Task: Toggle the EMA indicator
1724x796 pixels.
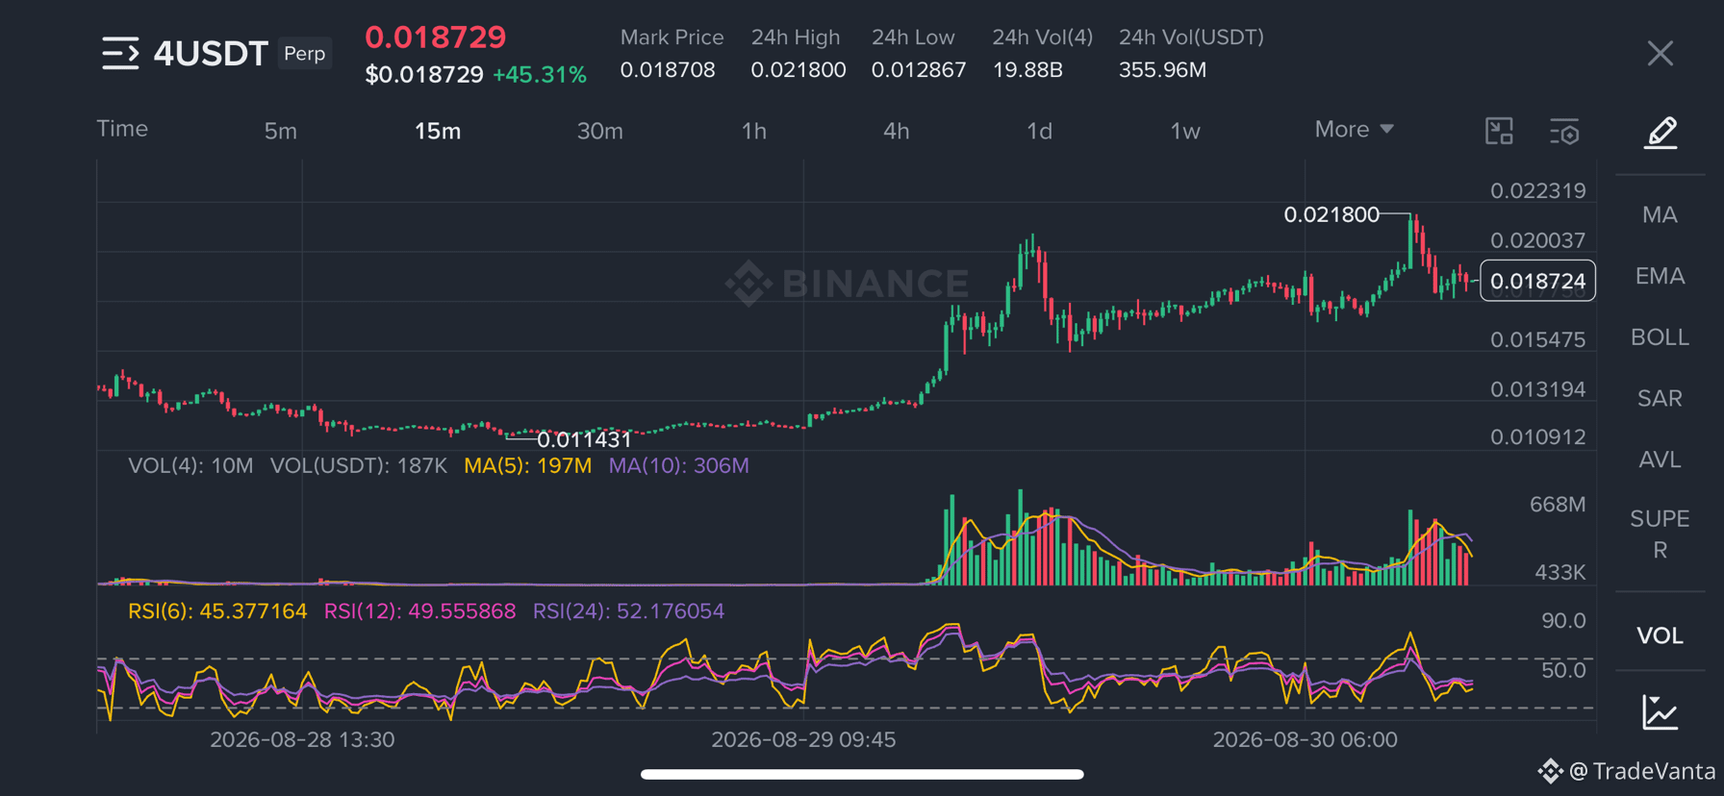Action: [1660, 276]
